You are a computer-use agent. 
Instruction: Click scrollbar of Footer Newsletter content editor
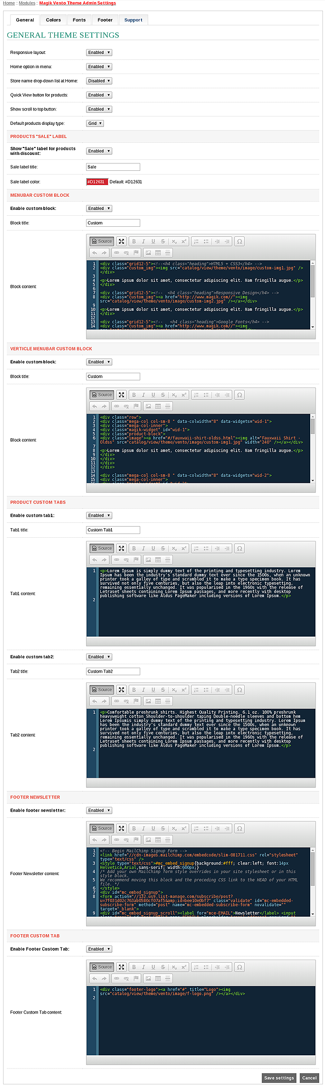(x=313, y=881)
